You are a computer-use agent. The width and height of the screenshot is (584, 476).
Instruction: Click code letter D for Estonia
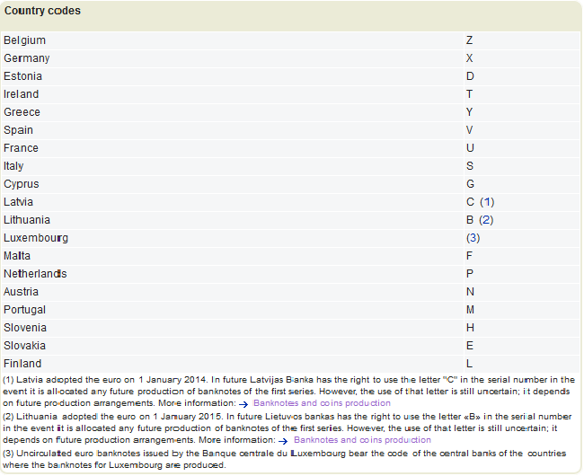pos(470,76)
